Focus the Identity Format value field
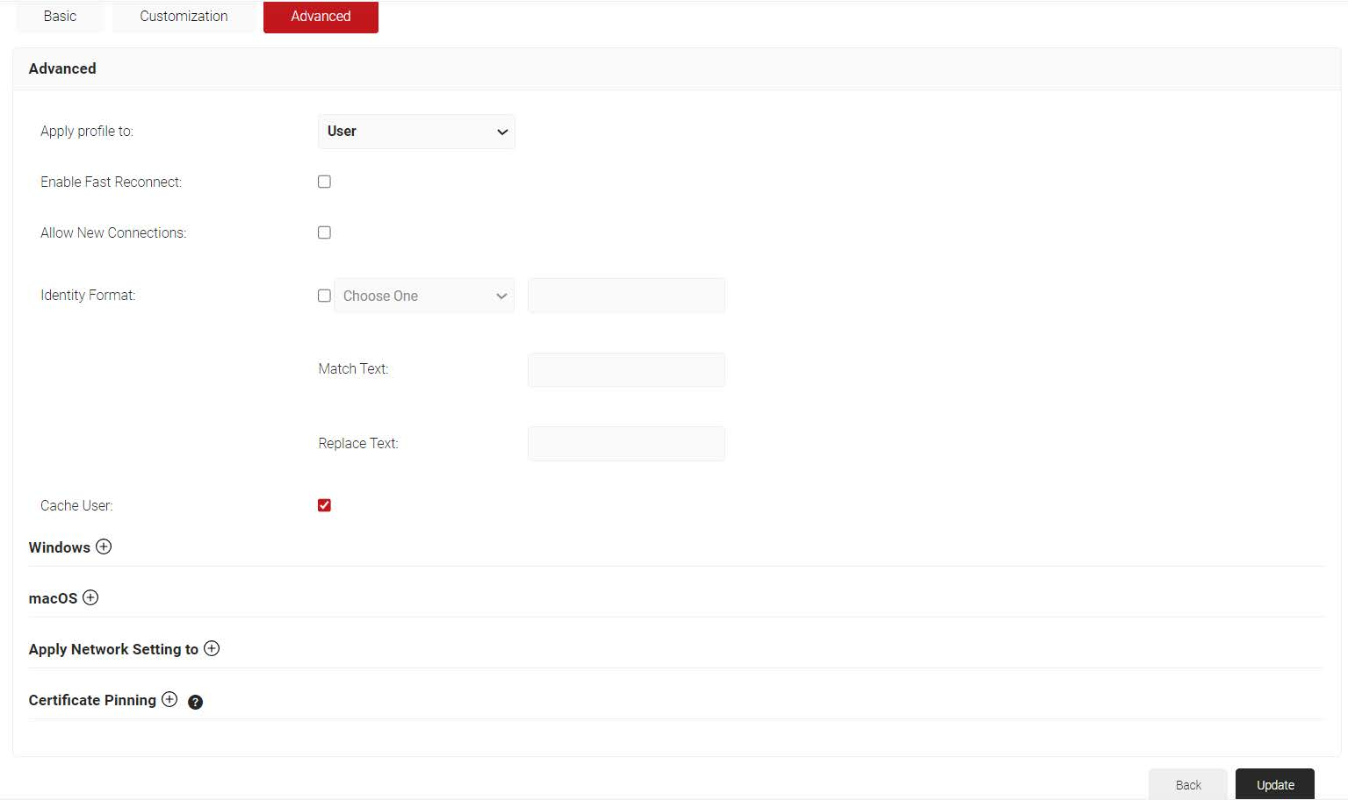This screenshot has width=1348, height=800. click(626, 296)
